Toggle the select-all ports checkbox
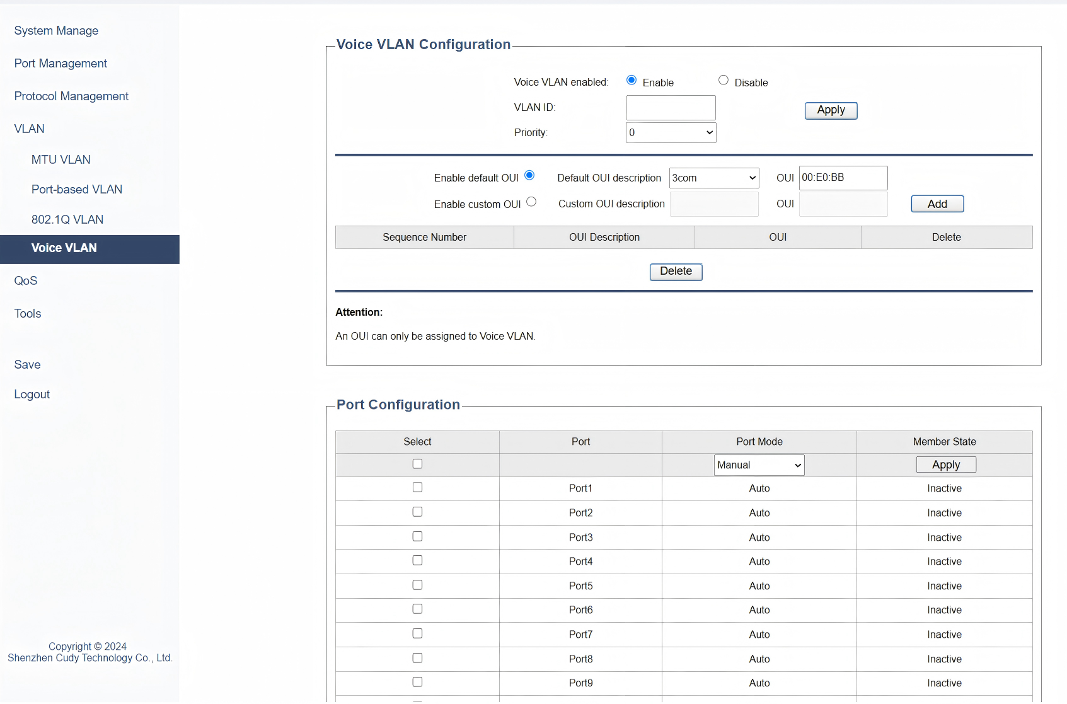Screen dimensions: 1067x704 point(417,464)
